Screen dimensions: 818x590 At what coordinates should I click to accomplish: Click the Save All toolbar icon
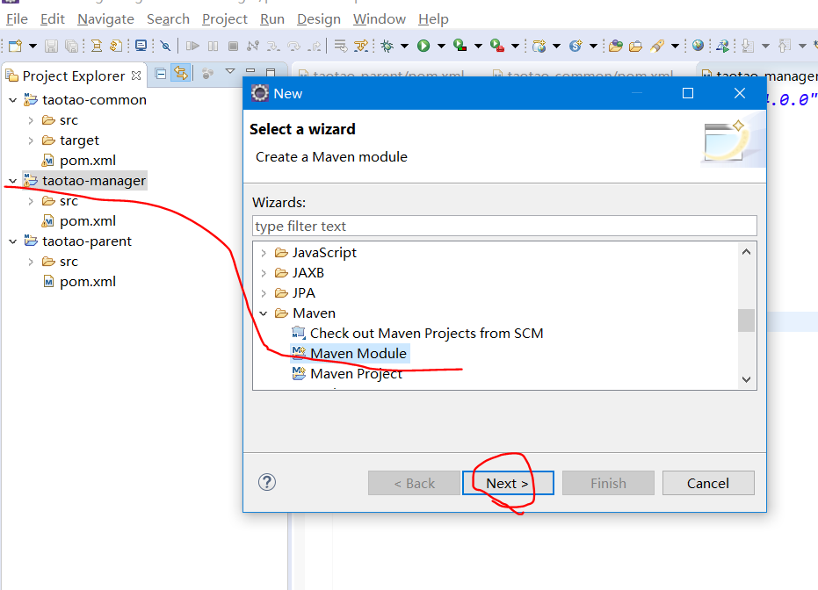click(71, 46)
